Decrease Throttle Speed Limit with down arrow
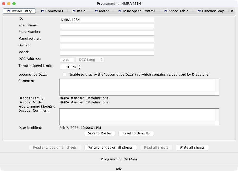 point(79,68)
